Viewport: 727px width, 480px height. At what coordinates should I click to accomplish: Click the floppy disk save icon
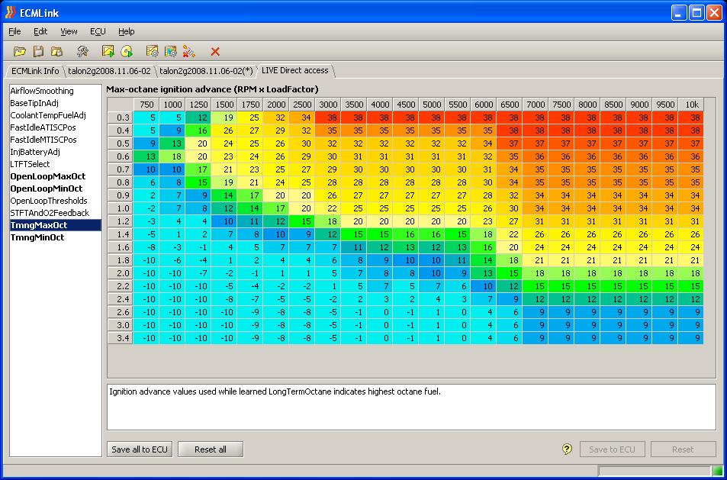click(x=38, y=51)
